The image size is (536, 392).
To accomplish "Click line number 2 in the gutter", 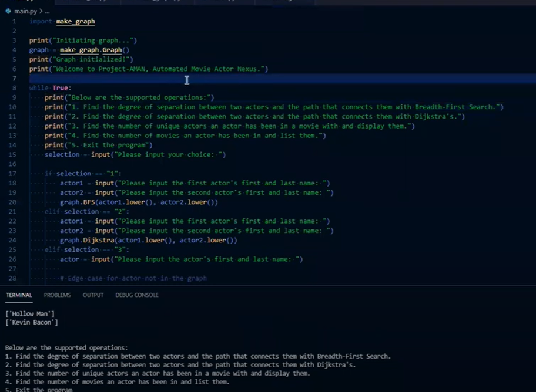I will [x=14, y=31].
